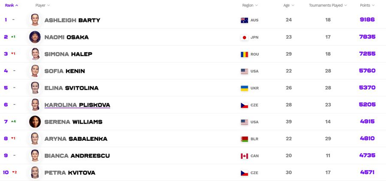Open Bianca Andreescu's profile link

[77, 156]
